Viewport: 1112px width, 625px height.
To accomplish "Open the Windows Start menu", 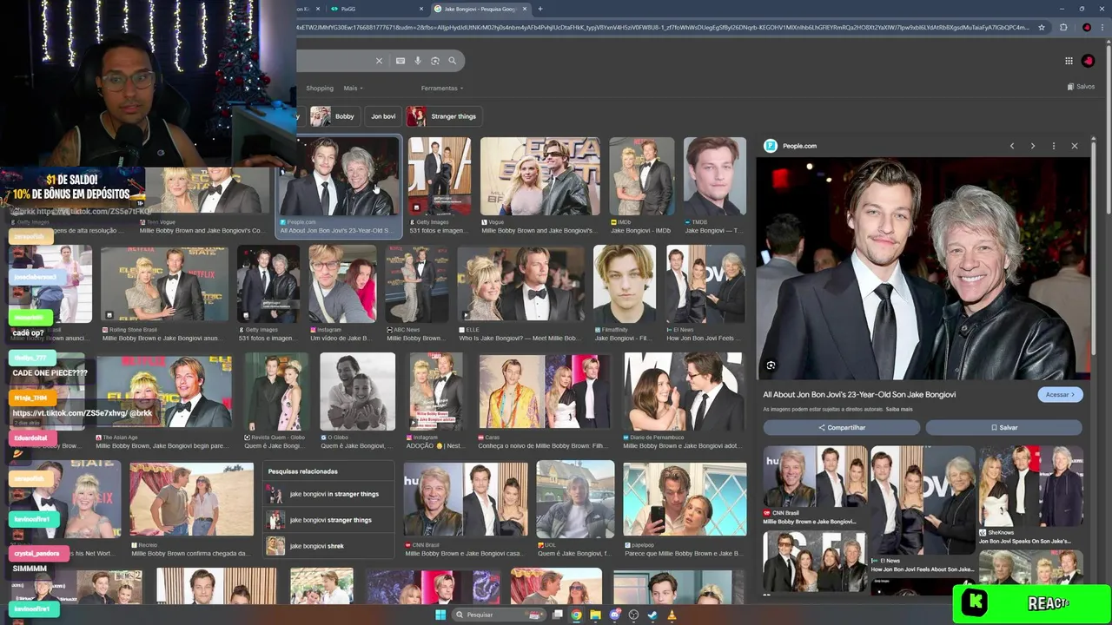I will pos(440,615).
